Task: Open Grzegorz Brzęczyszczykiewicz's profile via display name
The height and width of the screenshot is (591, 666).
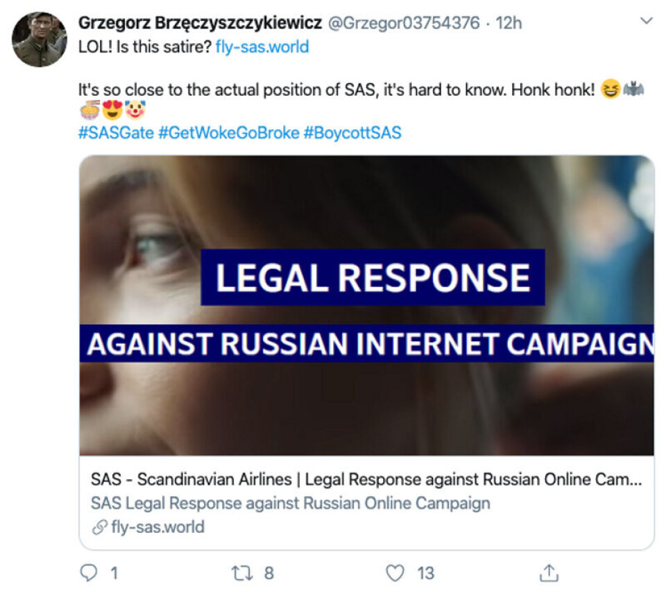Action: tap(200, 23)
